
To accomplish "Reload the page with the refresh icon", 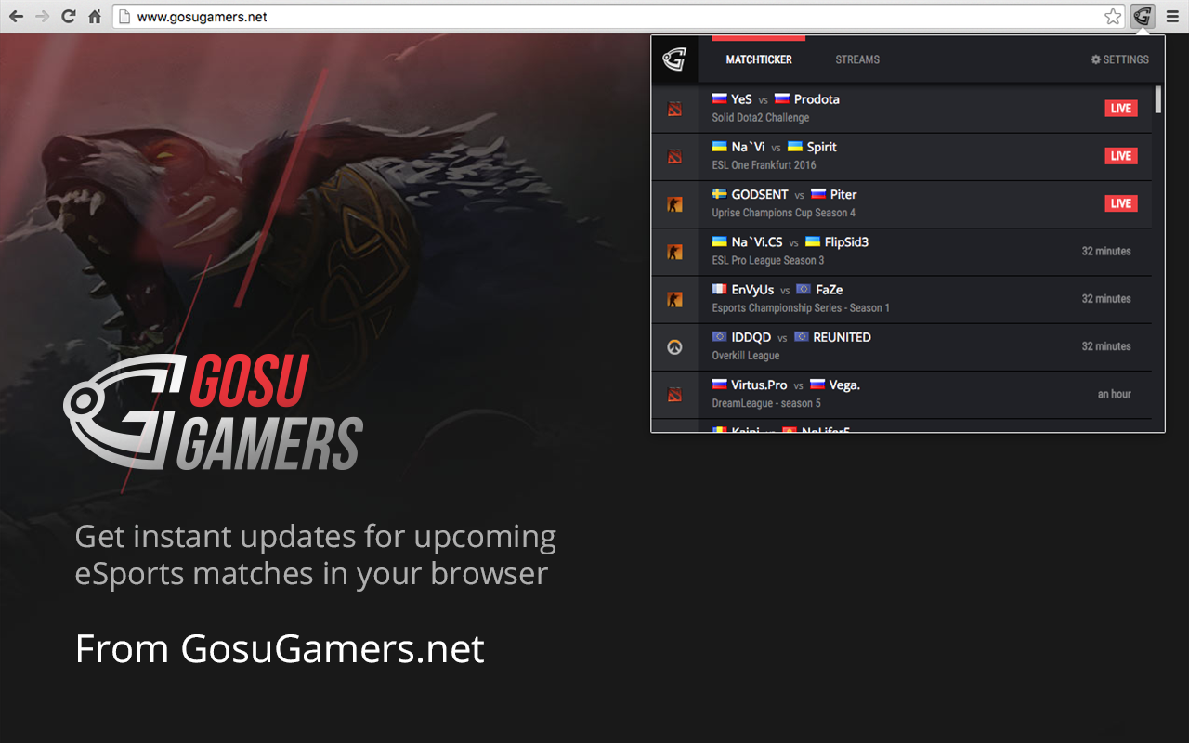I will tap(68, 16).
